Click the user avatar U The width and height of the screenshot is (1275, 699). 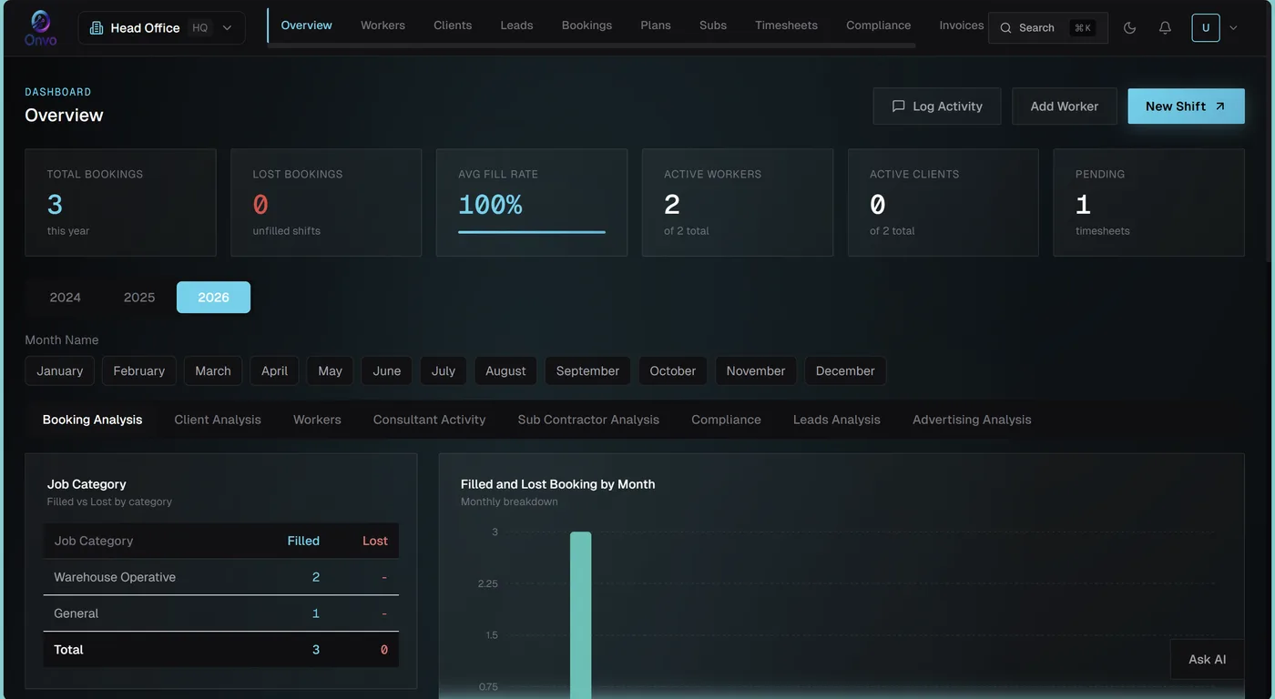tap(1206, 28)
